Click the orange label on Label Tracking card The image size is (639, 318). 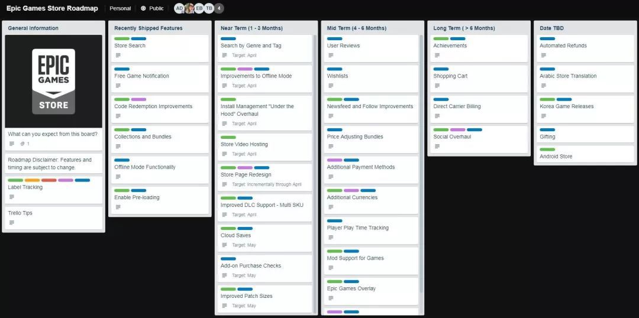[32, 180]
